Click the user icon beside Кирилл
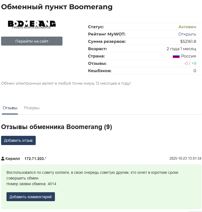 [x=3, y=159]
